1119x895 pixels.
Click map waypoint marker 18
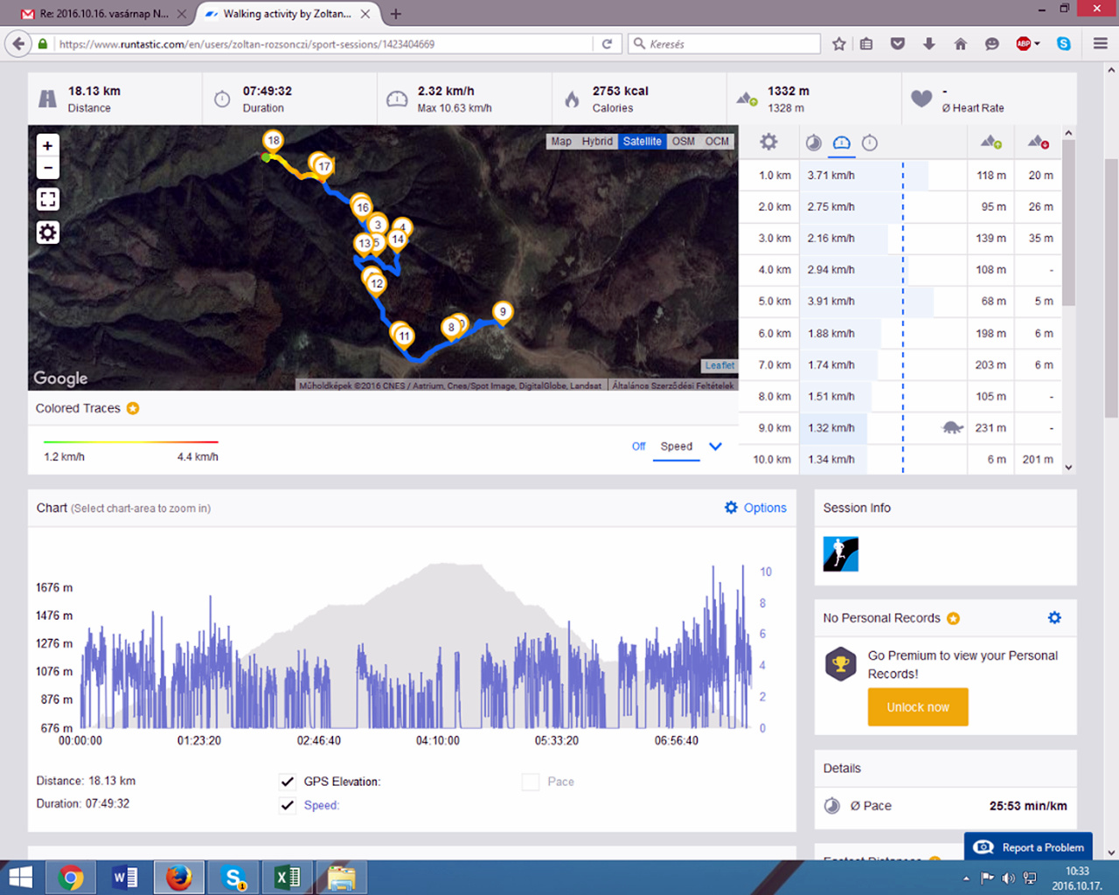coord(274,140)
